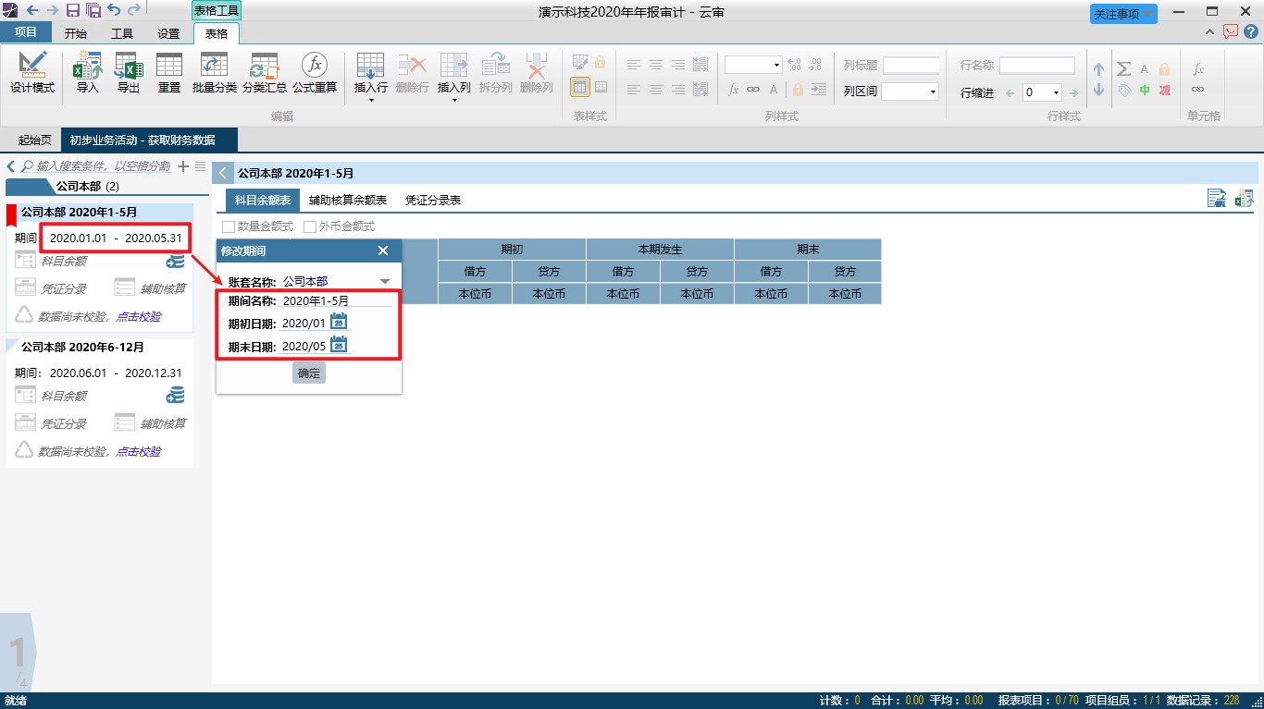This screenshot has height=709, width=1264.
Task: Close the 修改期间 dialog
Action: [x=383, y=251]
